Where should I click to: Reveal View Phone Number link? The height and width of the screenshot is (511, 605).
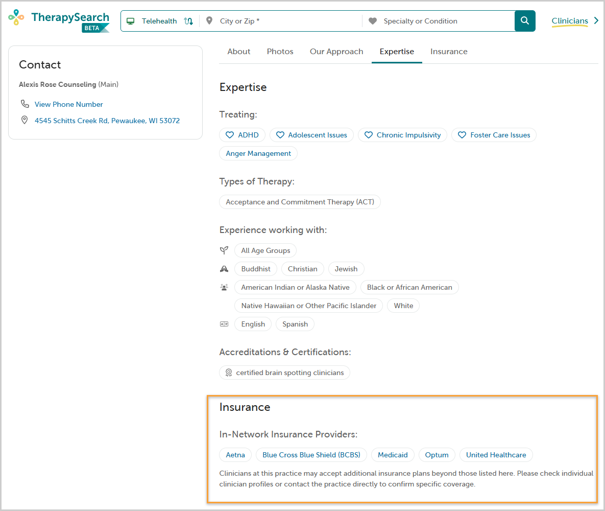coord(69,104)
